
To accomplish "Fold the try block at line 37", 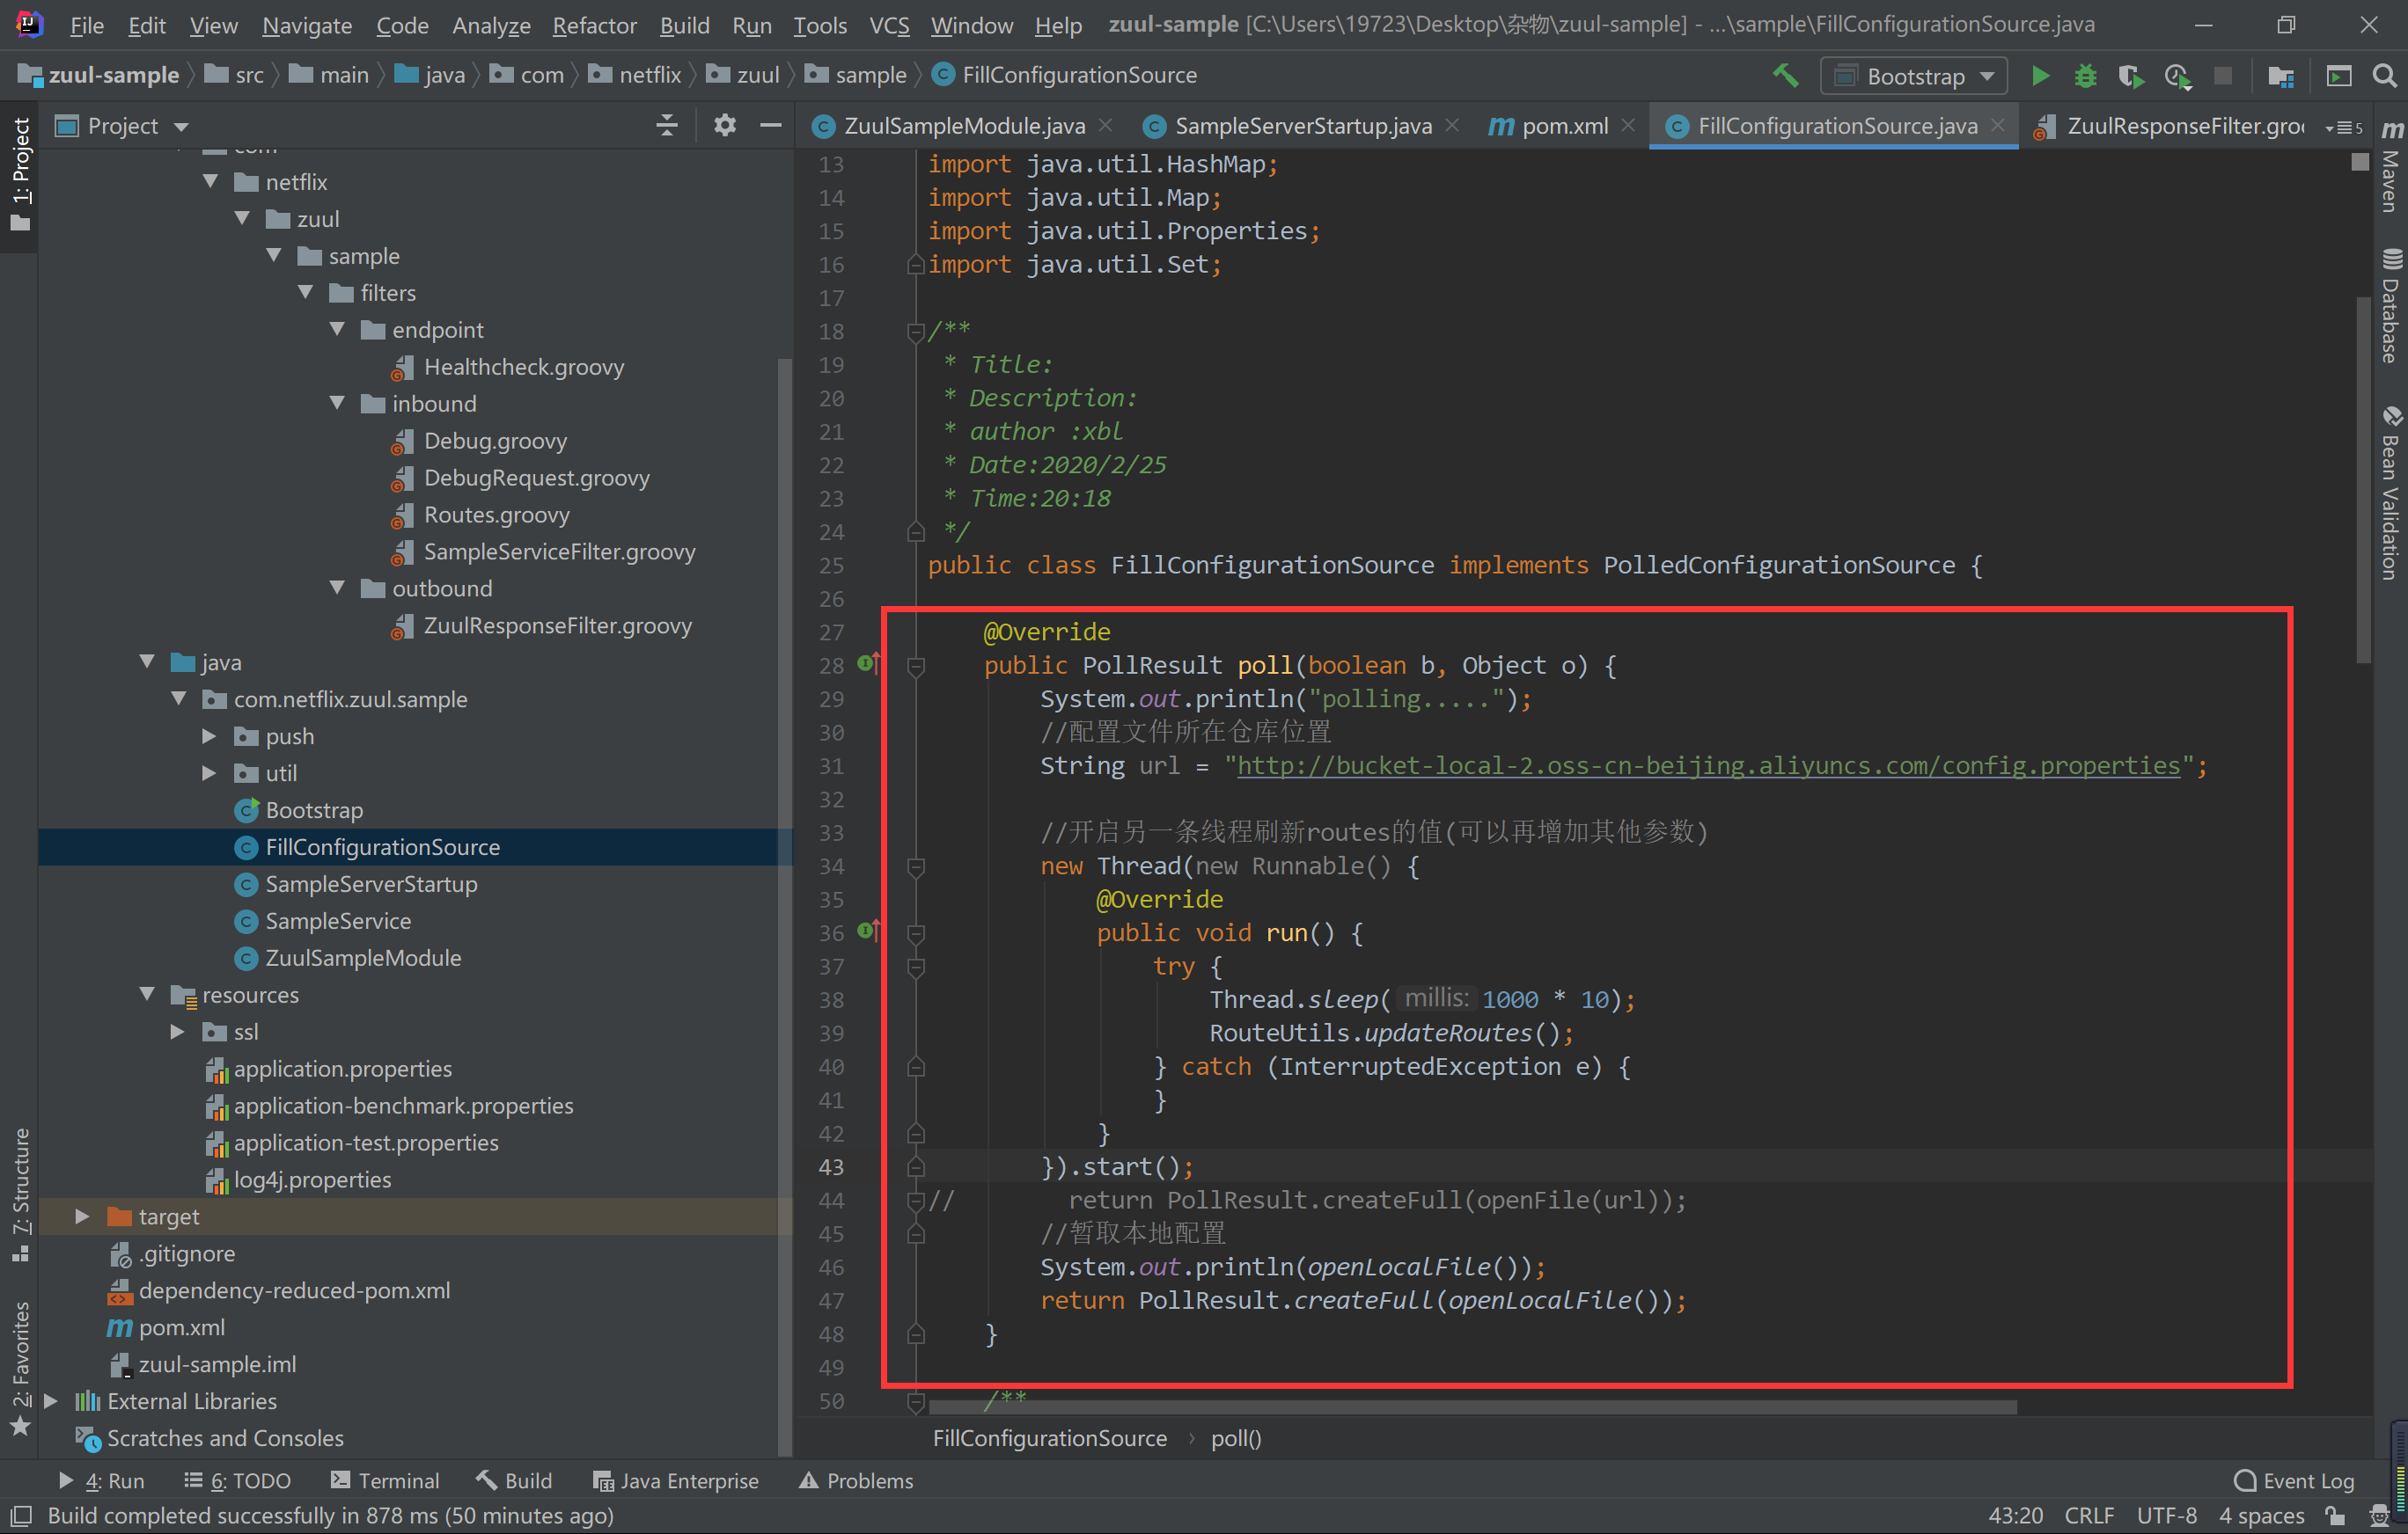I will pyautogui.click(x=915, y=967).
